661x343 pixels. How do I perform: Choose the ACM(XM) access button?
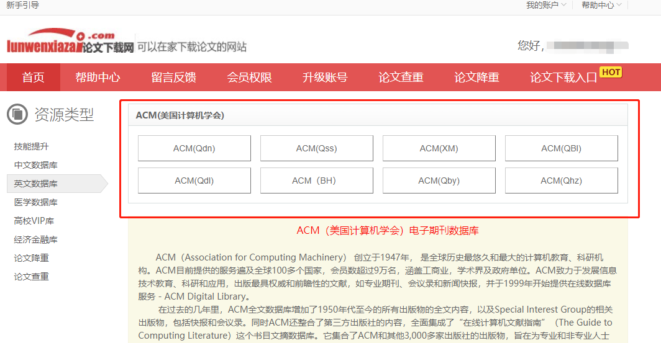click(439, 148)
